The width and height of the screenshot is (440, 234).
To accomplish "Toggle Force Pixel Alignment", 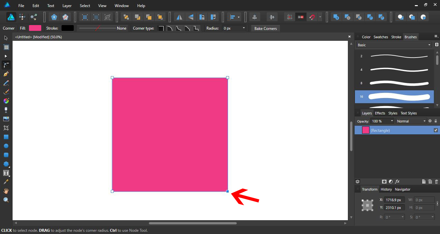I will (x=290, y=17).
